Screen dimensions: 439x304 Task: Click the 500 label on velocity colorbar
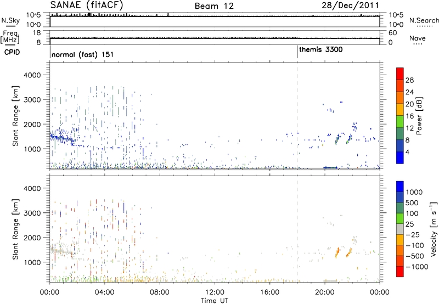[412, 202]
